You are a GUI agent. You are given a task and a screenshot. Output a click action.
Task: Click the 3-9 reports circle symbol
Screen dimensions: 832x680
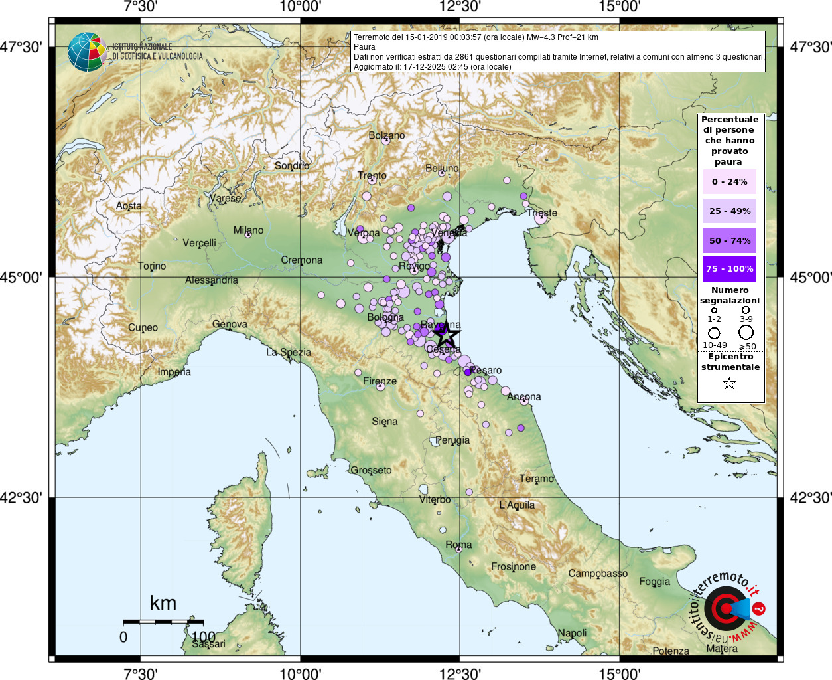tap(746, 309)
